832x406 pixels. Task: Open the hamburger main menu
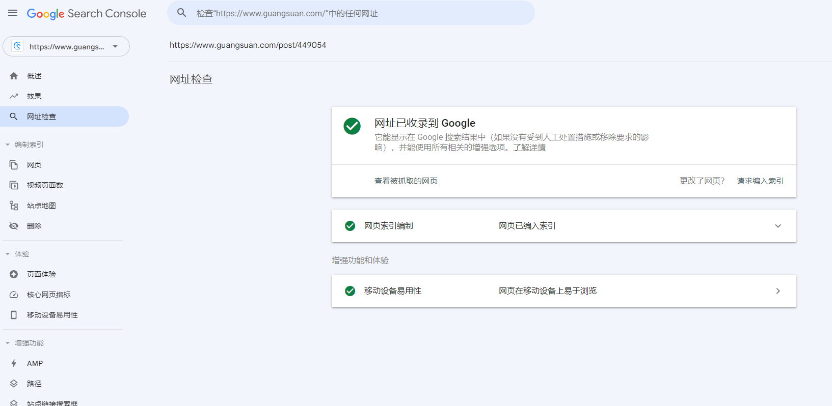(x=13, y=13)
